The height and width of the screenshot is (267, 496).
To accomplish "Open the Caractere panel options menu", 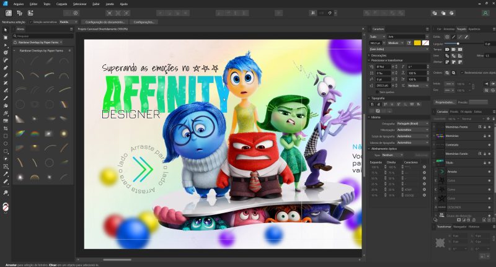I will (427, 29).
